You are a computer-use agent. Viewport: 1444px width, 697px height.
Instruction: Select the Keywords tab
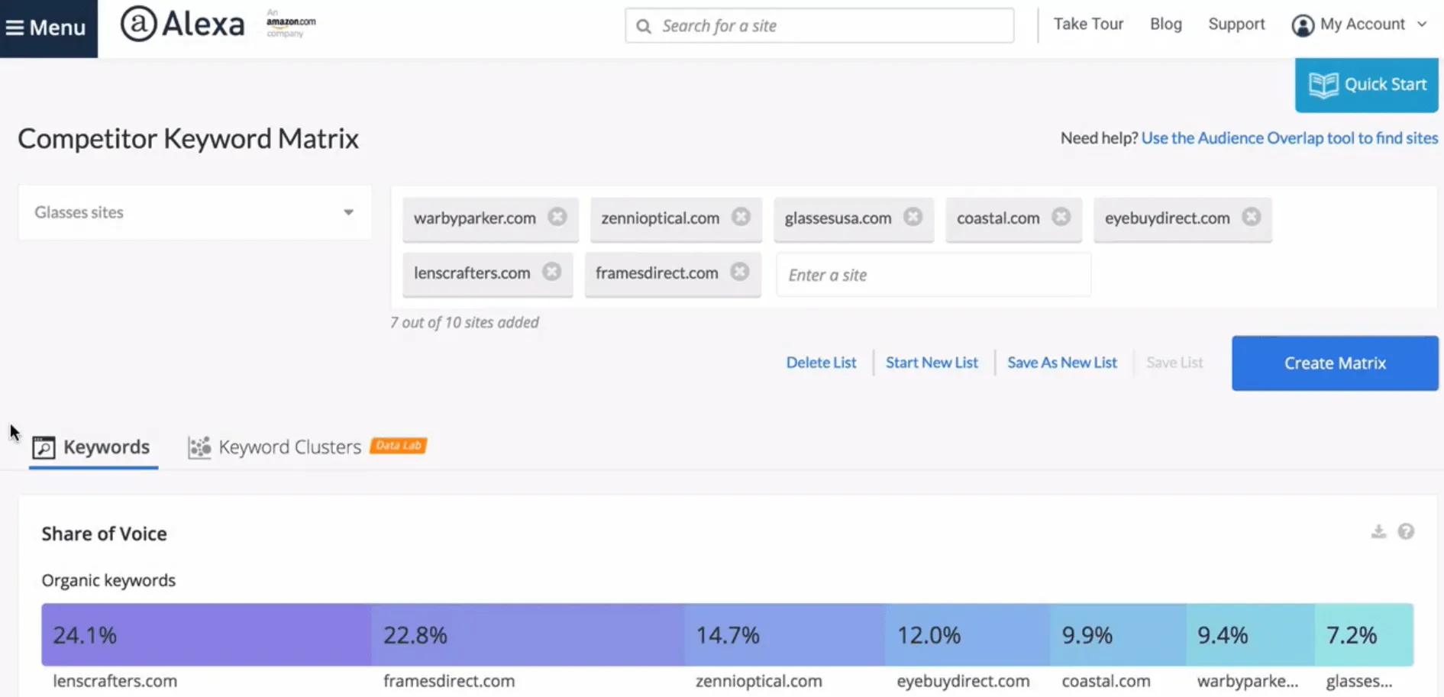click(93, 447)
